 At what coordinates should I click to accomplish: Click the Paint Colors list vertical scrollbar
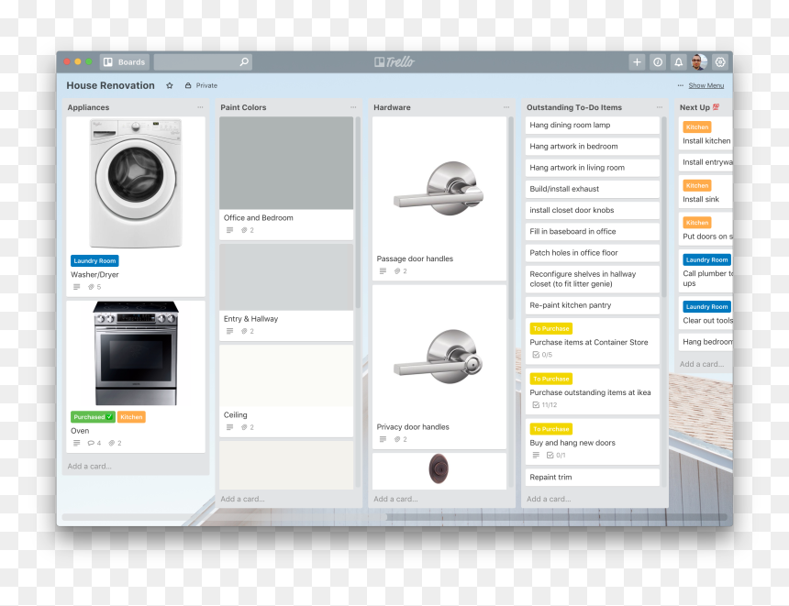358,212
